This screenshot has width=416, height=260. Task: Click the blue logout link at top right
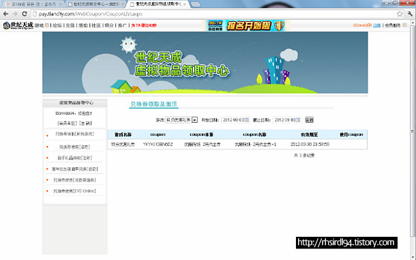[x=376, y=25]
